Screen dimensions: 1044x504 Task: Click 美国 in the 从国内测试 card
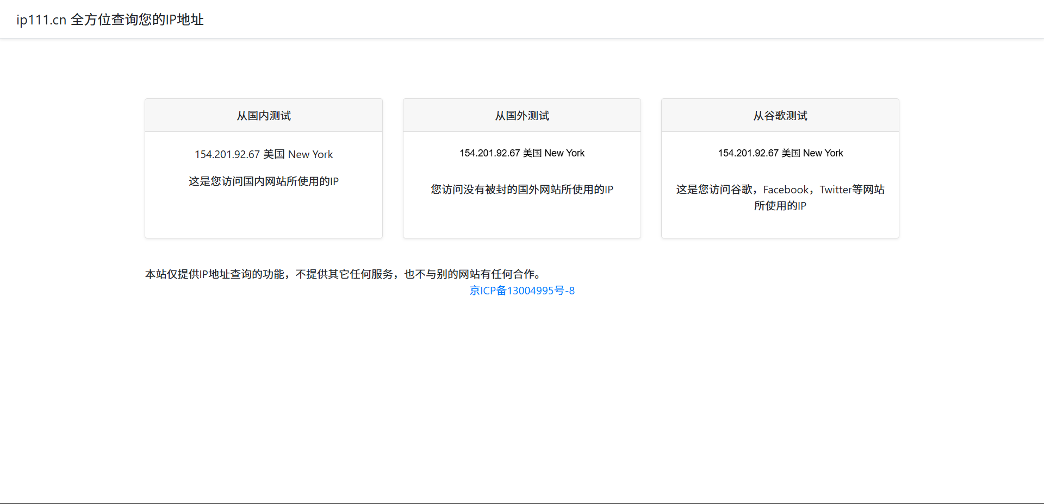(274, 154)
